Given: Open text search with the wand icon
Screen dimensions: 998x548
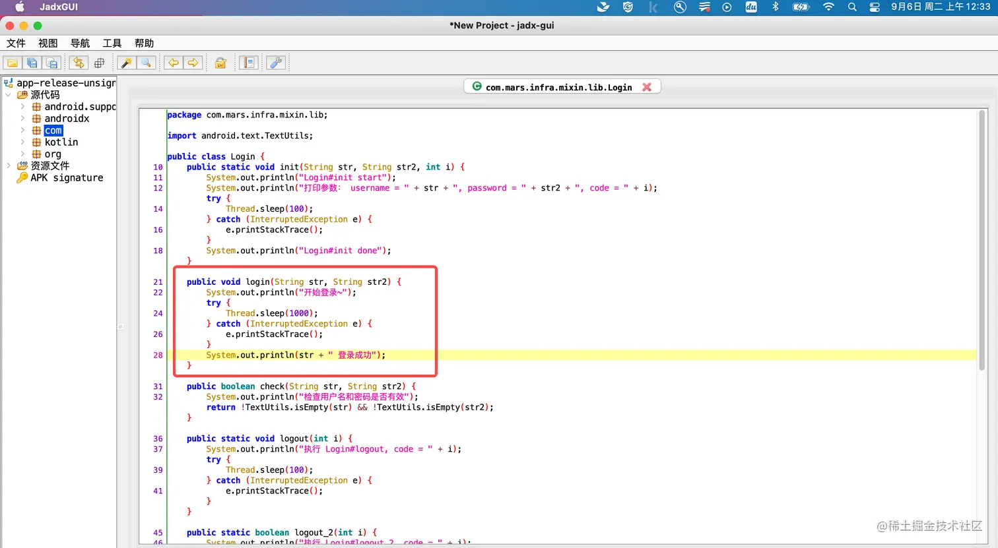Looking at the screenshot, I should coord(126,63).
